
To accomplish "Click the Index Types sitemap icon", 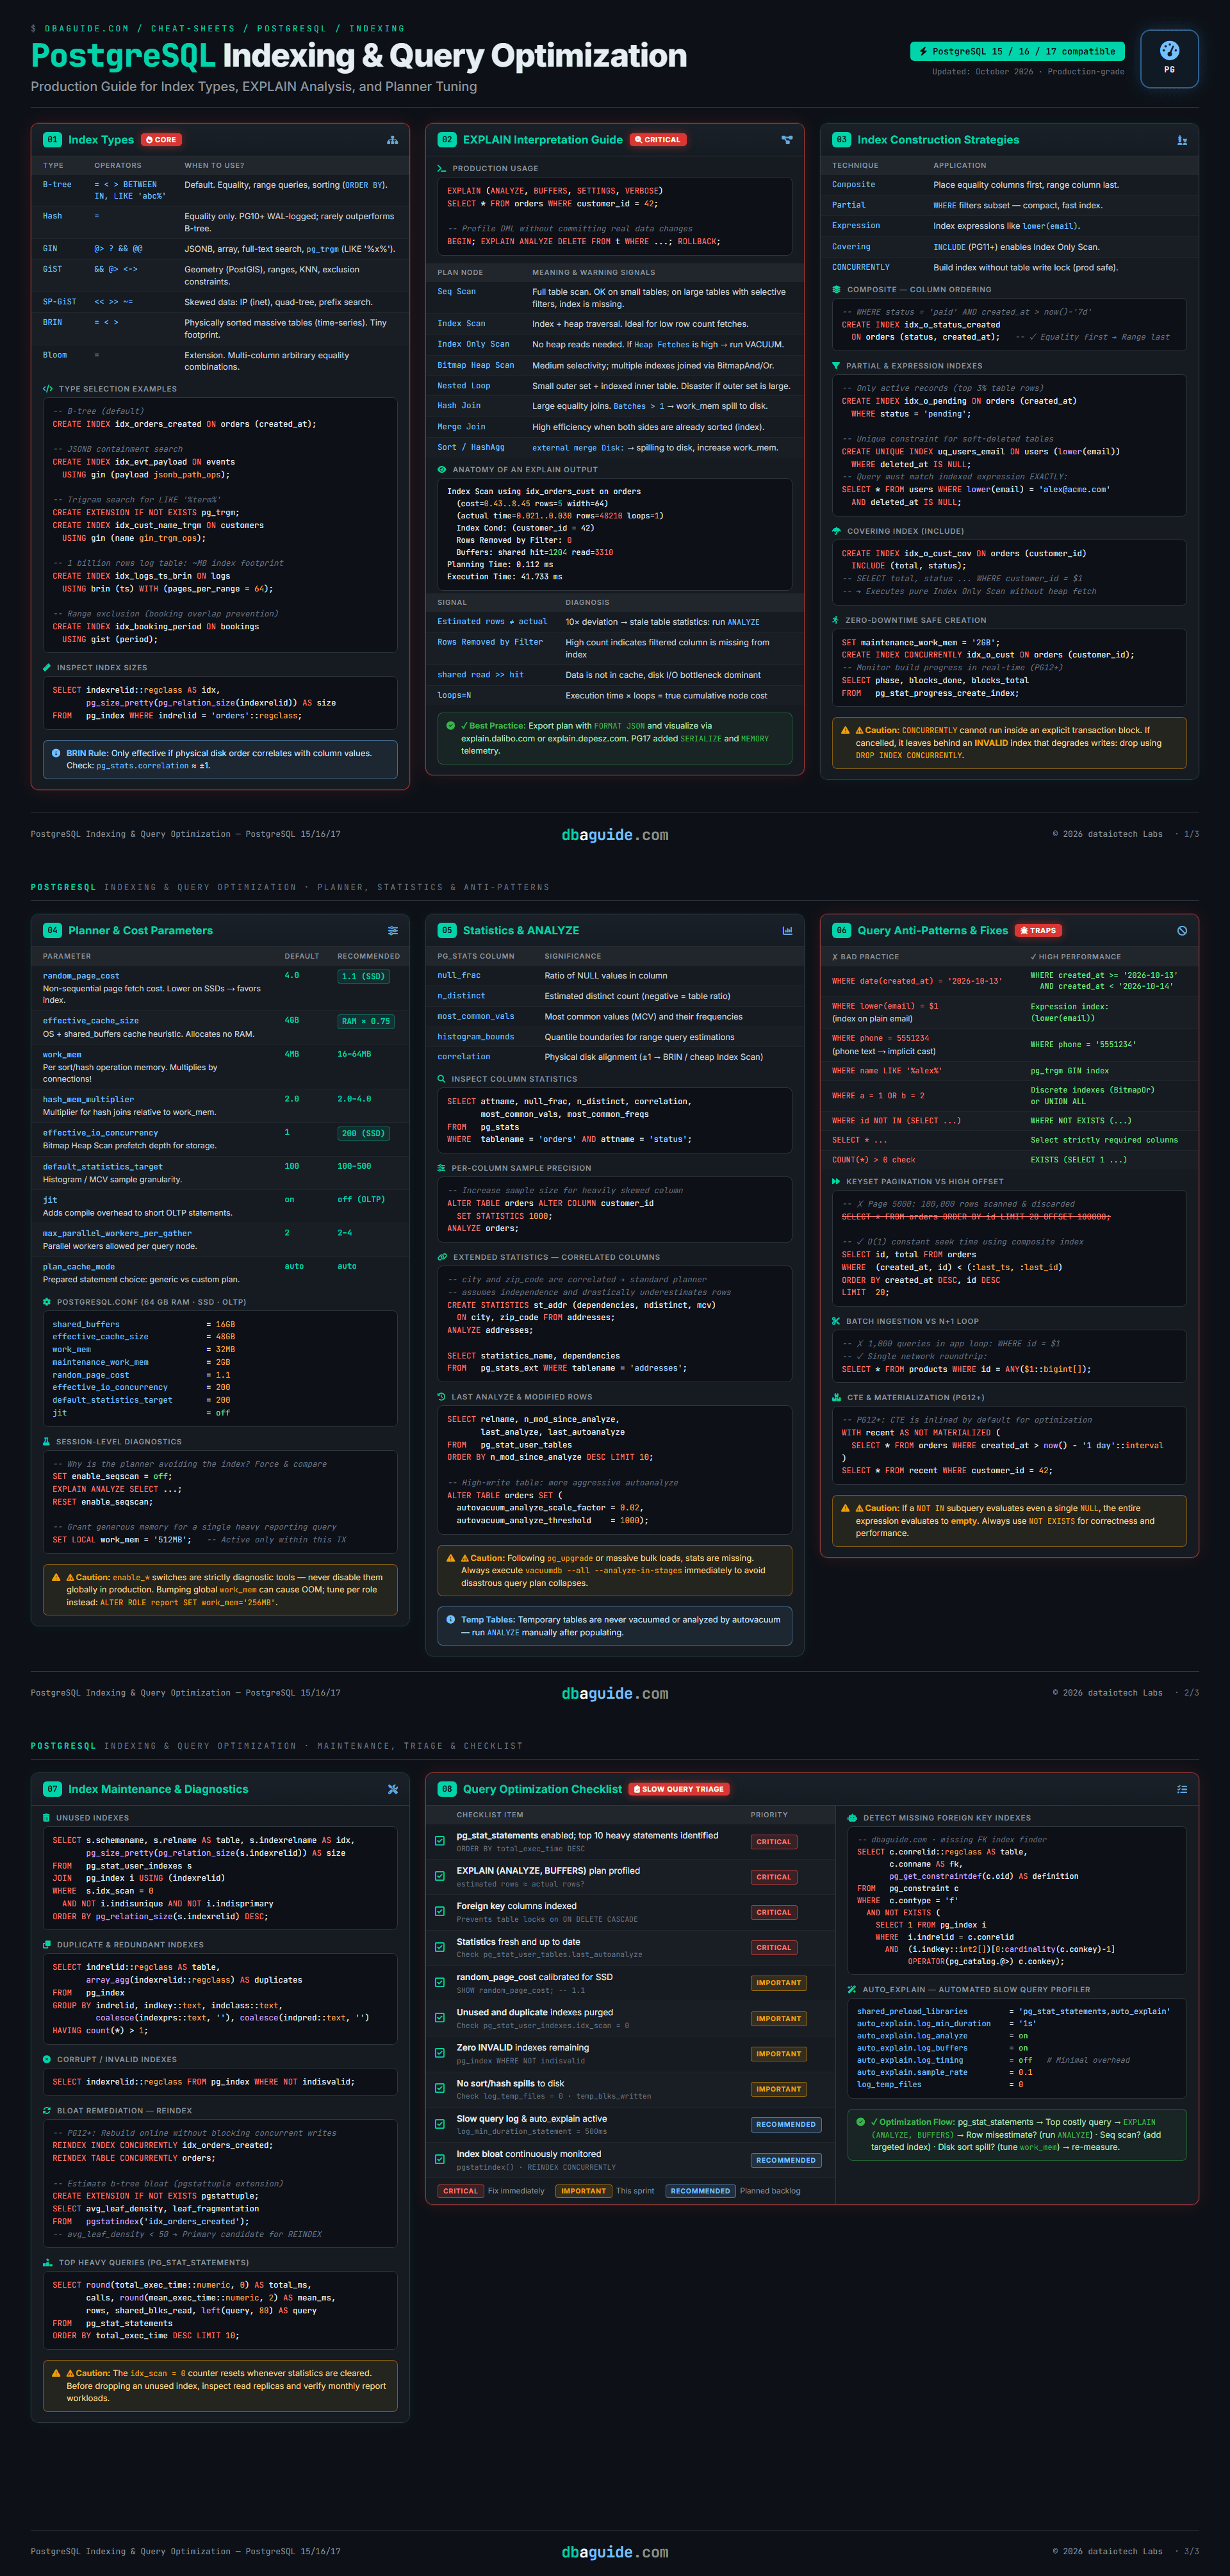I will tap(392, 140).
